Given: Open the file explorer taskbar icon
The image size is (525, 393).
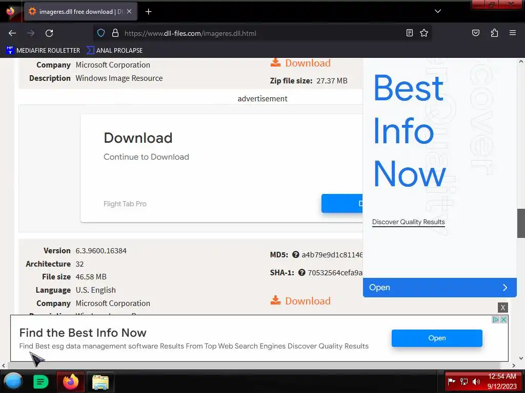Looking at the screenshot, I should [100, 382].
